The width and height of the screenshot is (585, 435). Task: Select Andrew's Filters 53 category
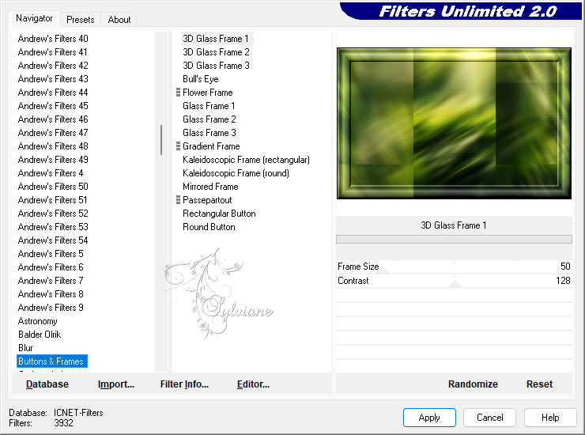pos(53,227)
